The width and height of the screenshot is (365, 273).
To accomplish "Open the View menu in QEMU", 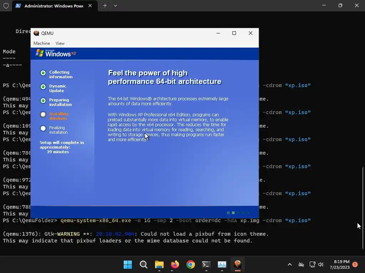I will 60,43.
